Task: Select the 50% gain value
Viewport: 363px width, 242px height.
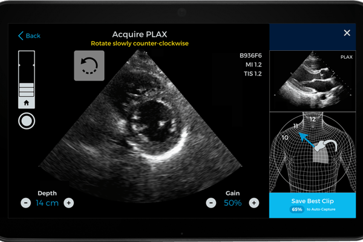Action: [x=232, y=203]
